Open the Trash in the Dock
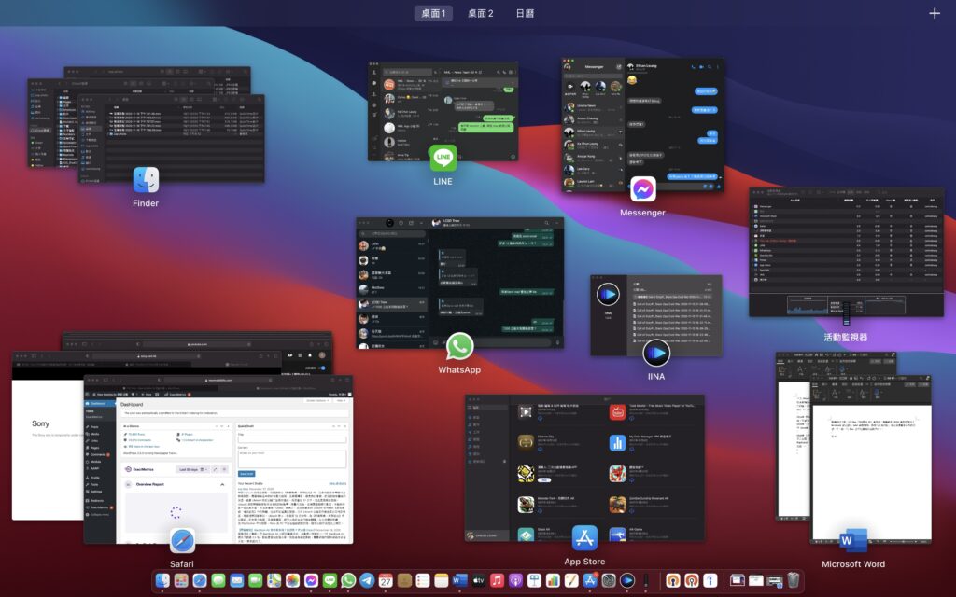 pyautogui.click(x=793, y=580)
